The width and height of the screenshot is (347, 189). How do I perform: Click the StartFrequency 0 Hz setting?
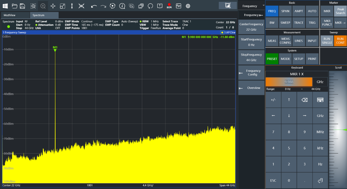tap(251, 42)
